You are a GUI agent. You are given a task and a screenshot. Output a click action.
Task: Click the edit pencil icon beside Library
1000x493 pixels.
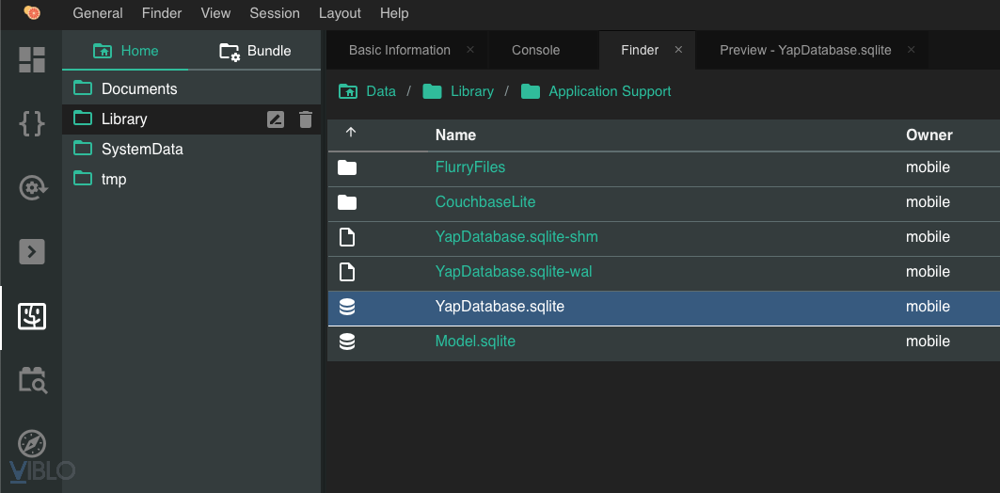[x=276, y=119]
